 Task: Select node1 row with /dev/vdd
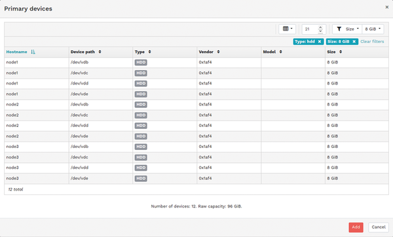(x=196, y=83)
